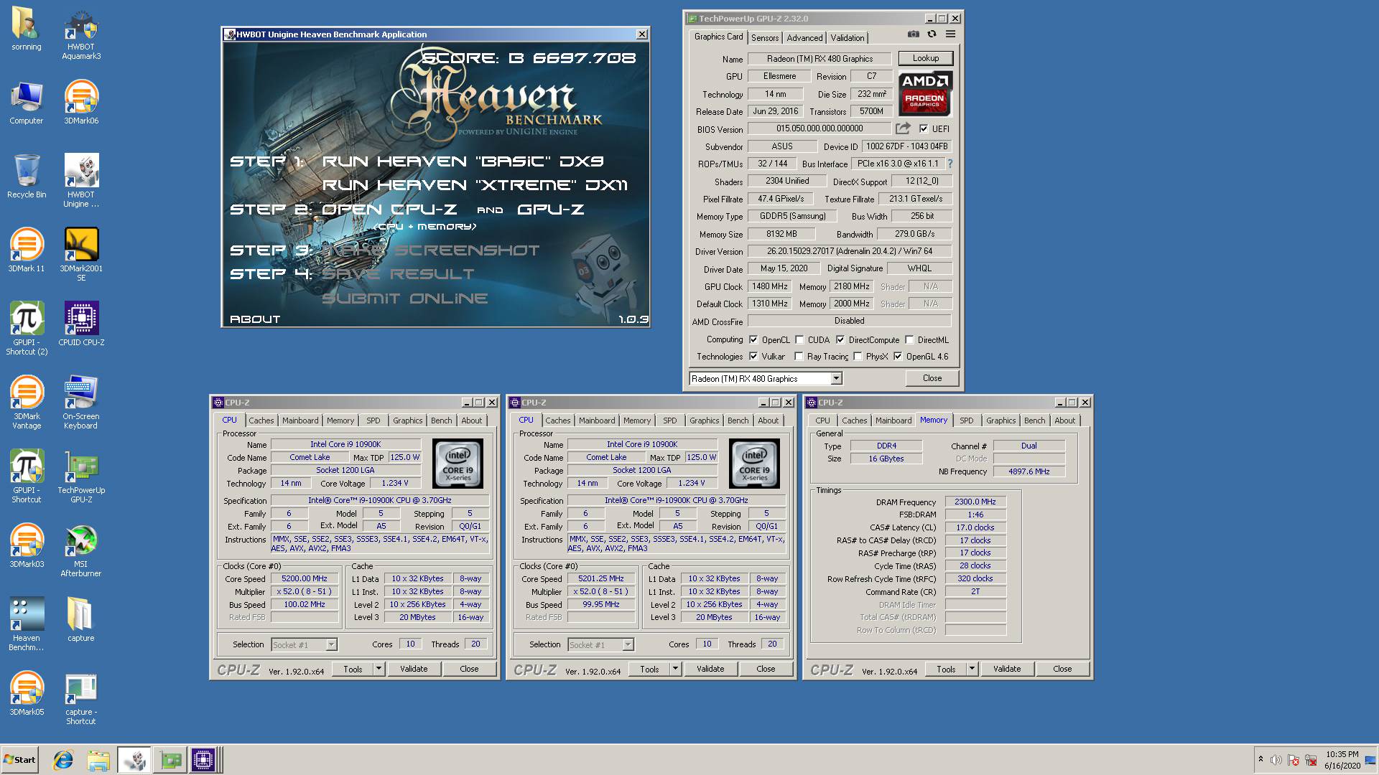Click the taskbar clock showing 10:35 PM
Viewport: 1379px width, 775px height.
(1342, 760)
